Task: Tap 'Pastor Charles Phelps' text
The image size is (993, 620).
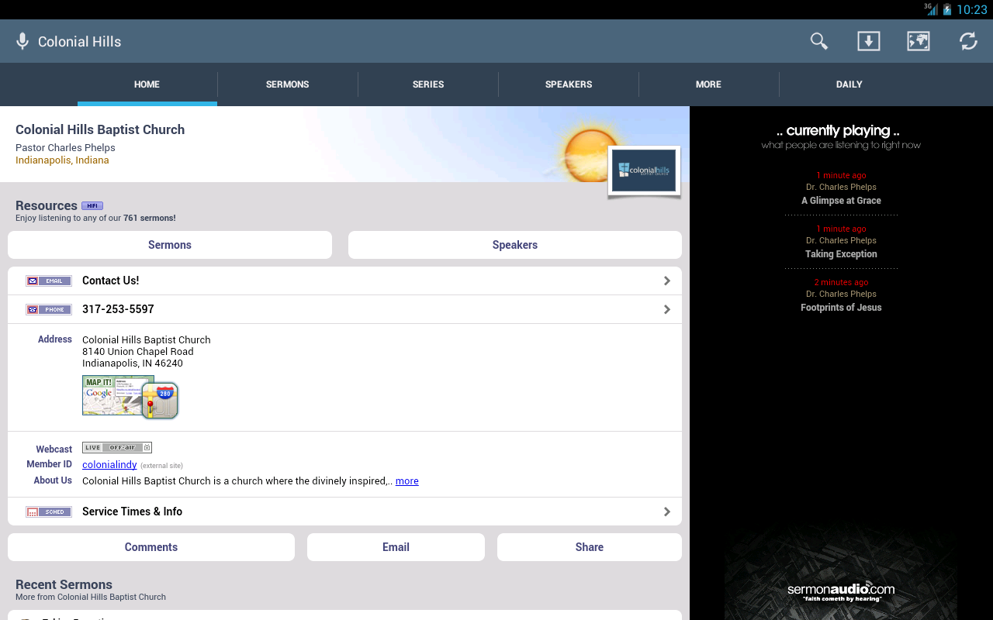Action: point(65,148)
